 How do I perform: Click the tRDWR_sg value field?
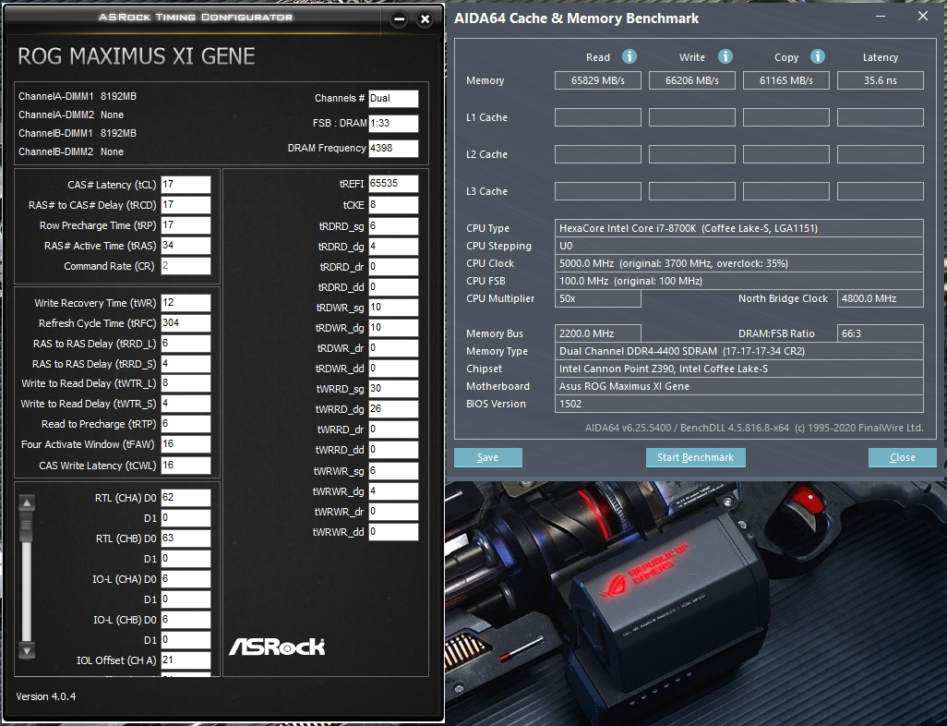click(394, 308)
